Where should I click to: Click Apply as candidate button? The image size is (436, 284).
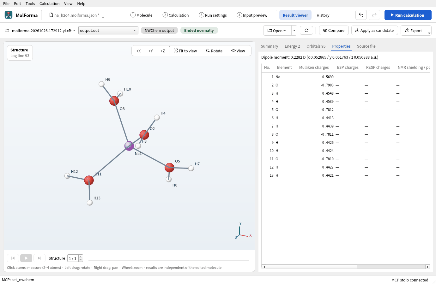[374, 30]
